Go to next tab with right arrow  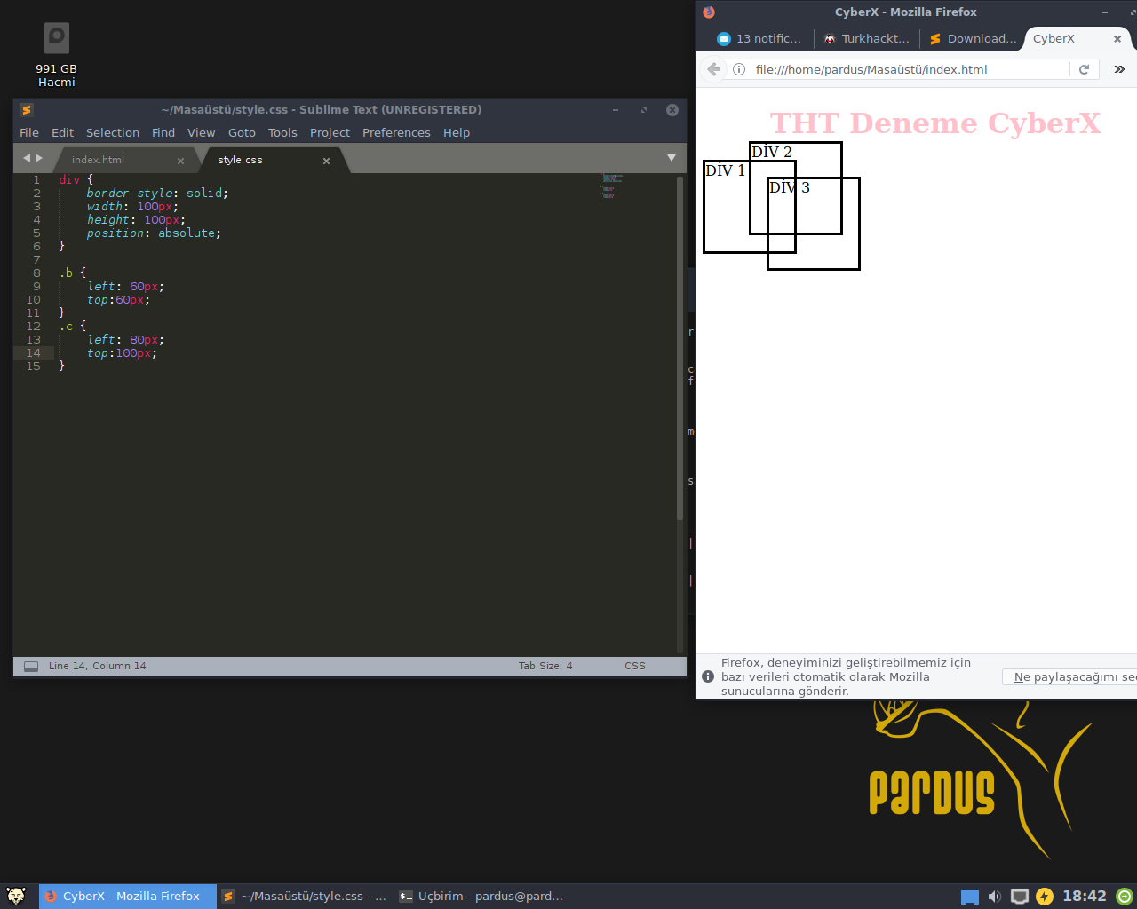(x=39, y=158)
